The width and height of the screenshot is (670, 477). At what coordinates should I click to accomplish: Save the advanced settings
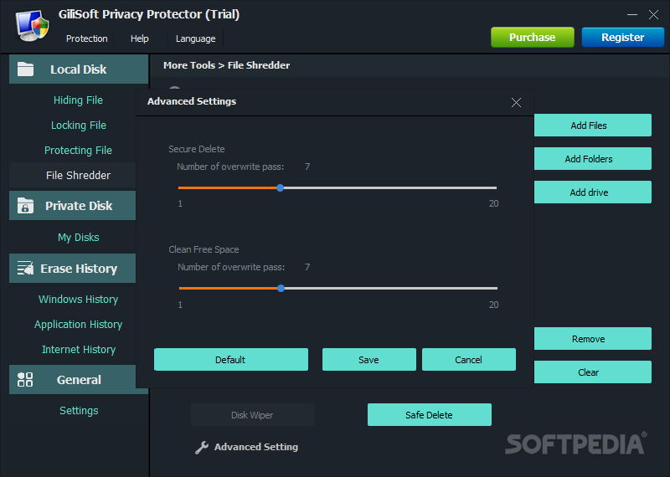click(x=368, y=360)
